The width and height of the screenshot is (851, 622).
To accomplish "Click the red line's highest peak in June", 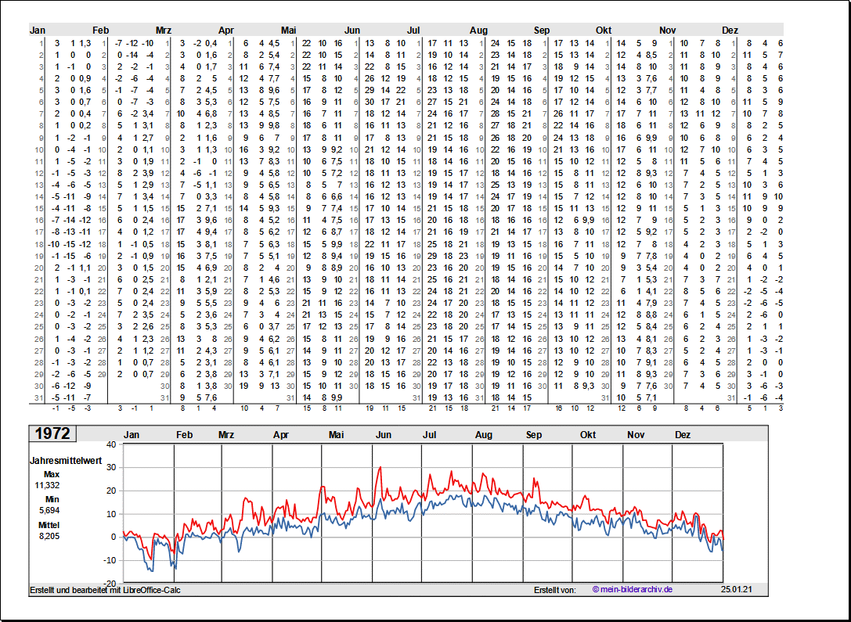I will coord(380,468).
